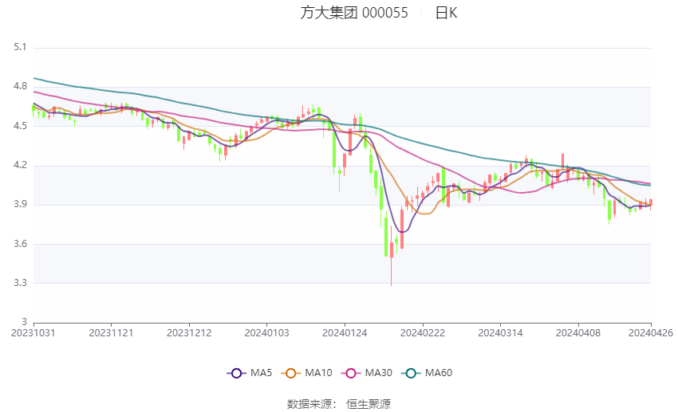The image size is (678, 412).
Task: Select the 20231121 date axis label
Action: (111, 333)
